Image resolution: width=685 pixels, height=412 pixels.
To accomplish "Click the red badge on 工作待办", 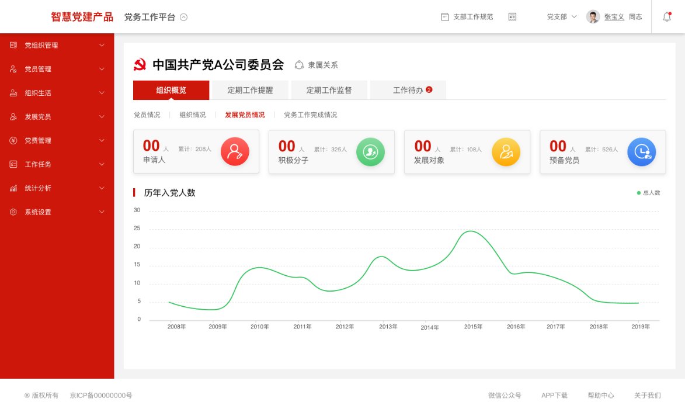I will (429, 89).
